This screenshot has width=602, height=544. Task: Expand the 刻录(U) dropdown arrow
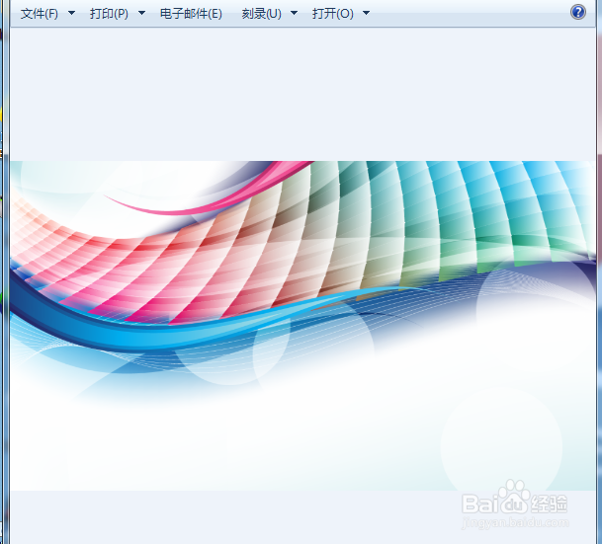(295, 13)
